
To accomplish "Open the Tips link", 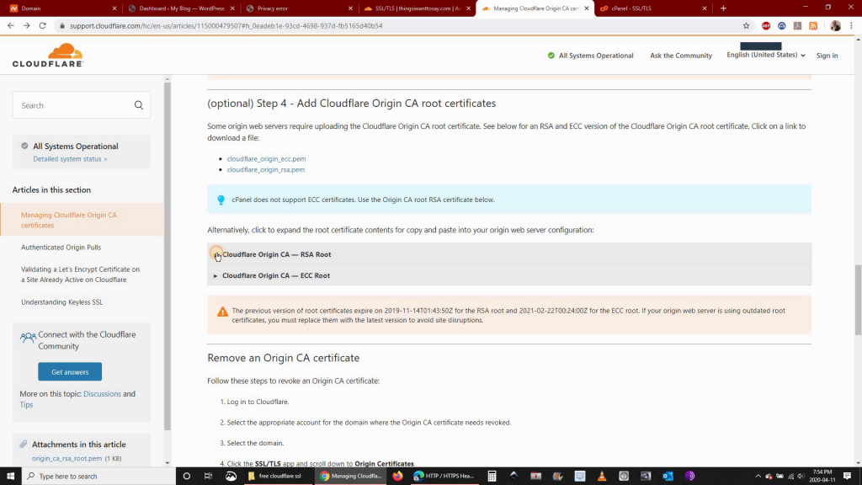I will [26, 405].
